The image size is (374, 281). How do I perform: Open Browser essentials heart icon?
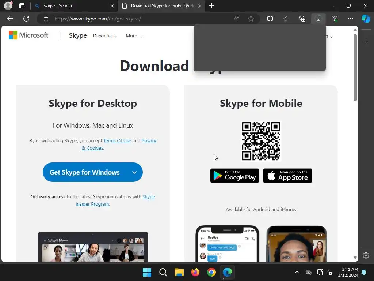pyautogui.click(x=335, y=19)
